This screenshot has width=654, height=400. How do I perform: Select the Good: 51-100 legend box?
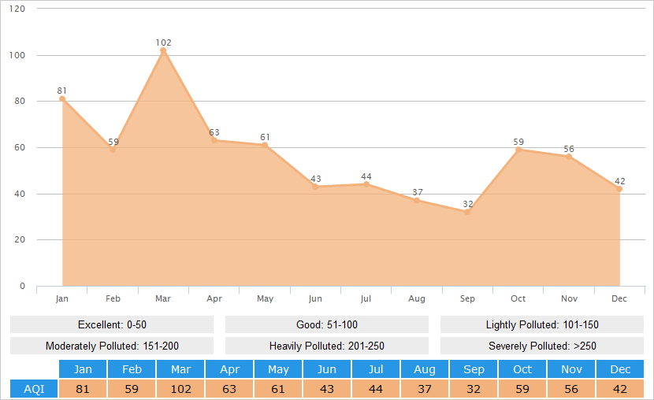(327, 325)
